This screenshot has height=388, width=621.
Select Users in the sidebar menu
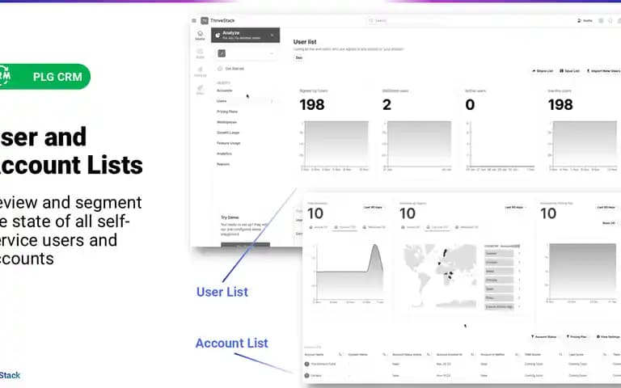[x=222, y=101]
